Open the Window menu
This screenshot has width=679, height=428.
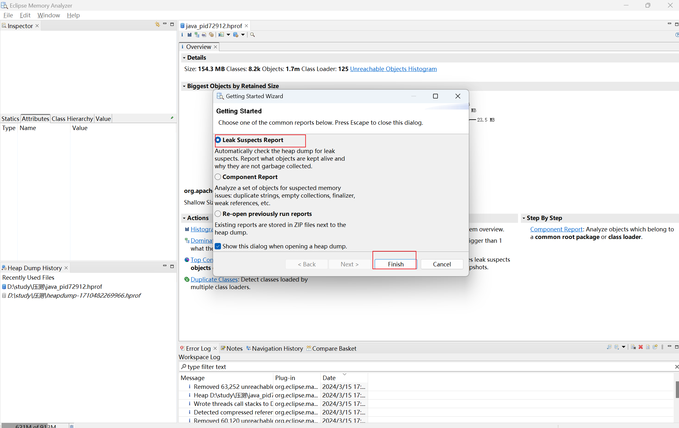pyautogui.click(x=48, y=15)
